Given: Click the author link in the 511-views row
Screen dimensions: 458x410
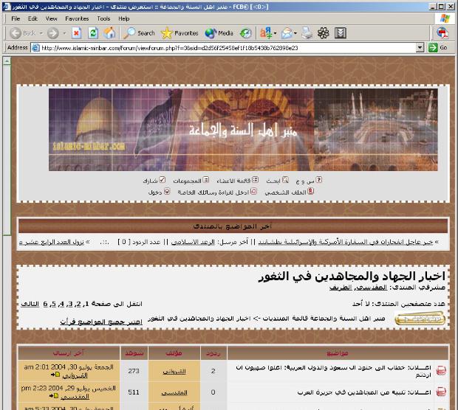Looking at the screenshot, I should [x=174, y=393].
